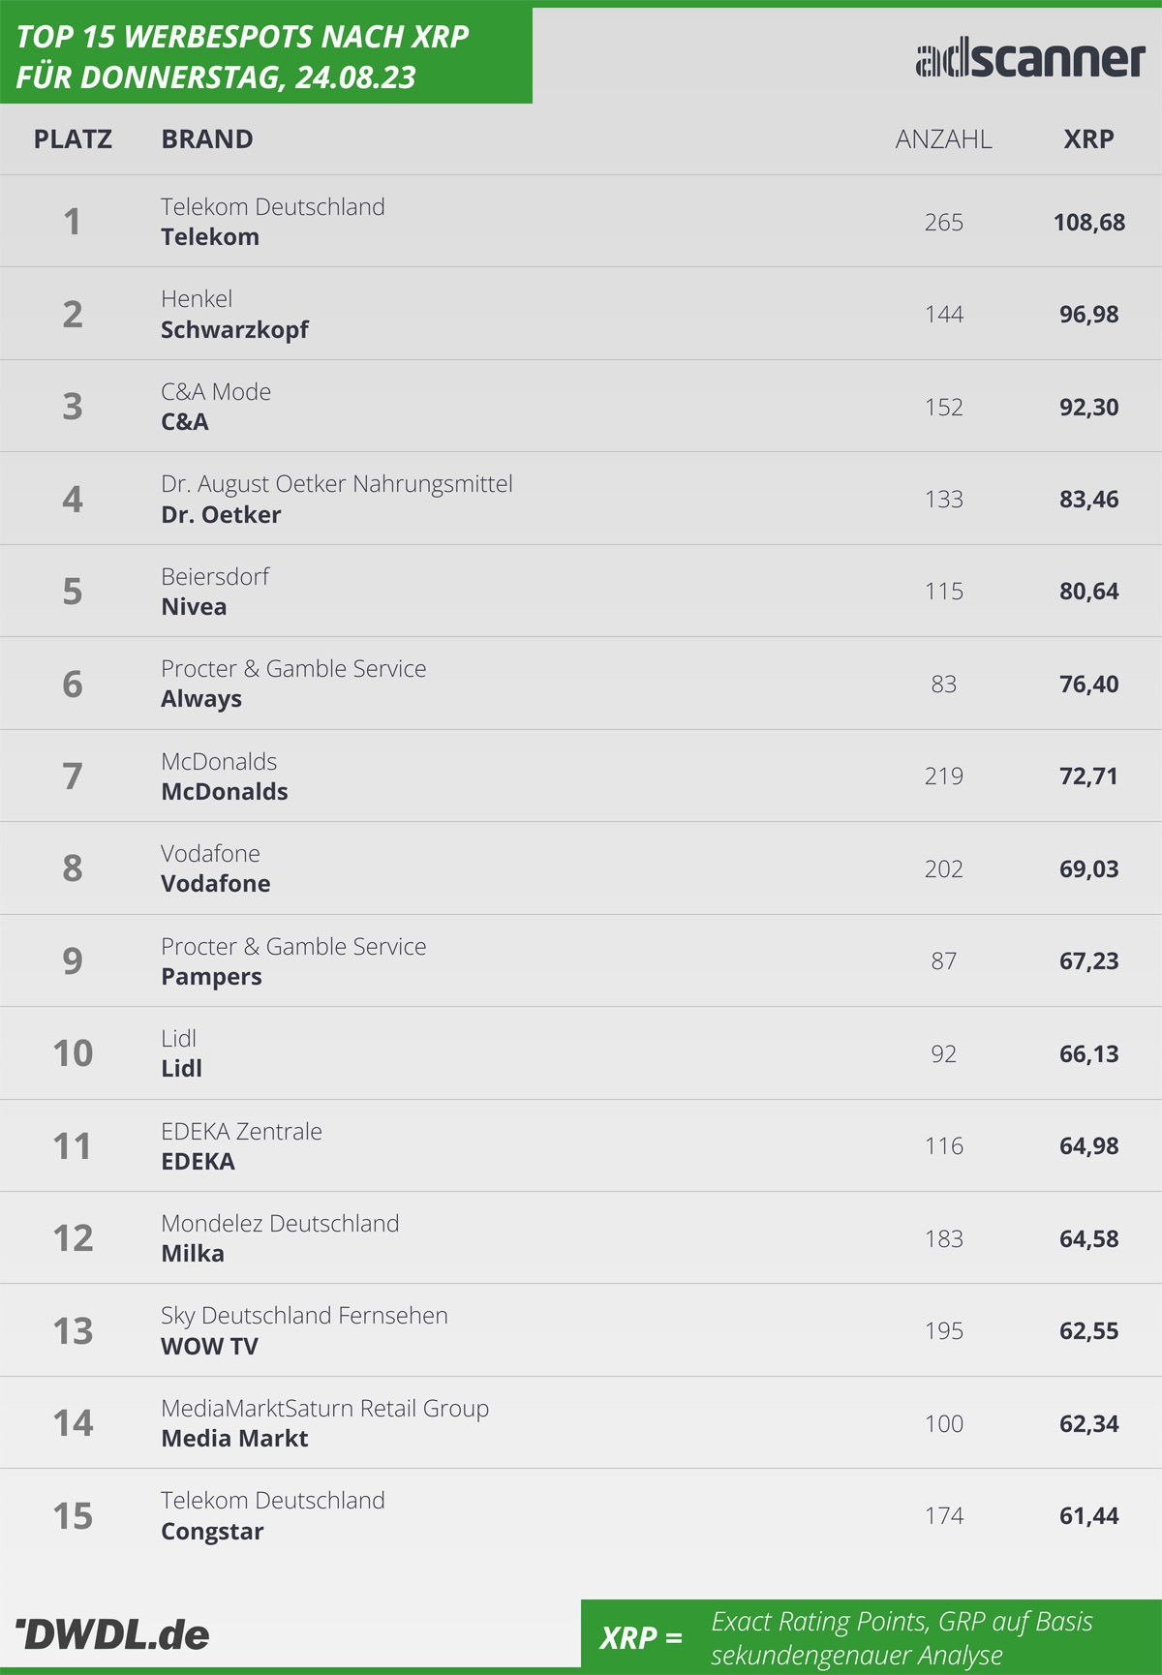
Task: Select the C&A row entry
Action: point(581,407)
